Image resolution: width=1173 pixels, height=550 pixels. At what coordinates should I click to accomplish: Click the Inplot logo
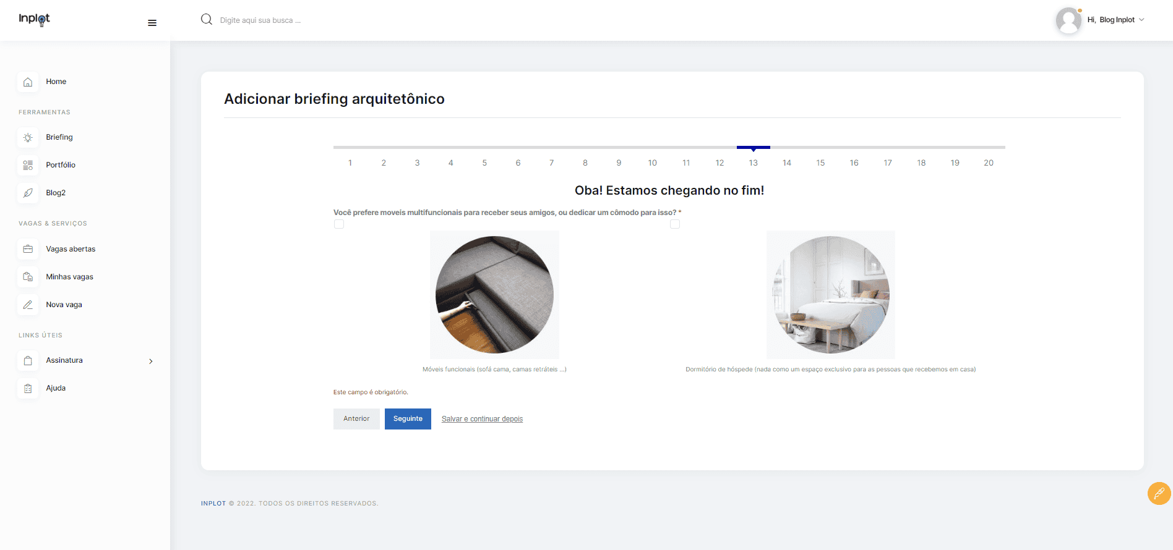tap(34, 20)
